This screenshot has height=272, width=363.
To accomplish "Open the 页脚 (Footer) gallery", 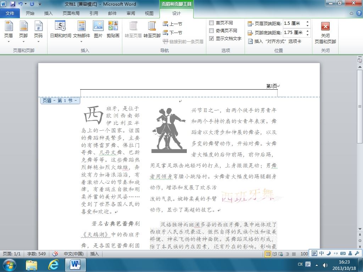I will [23, 29].
